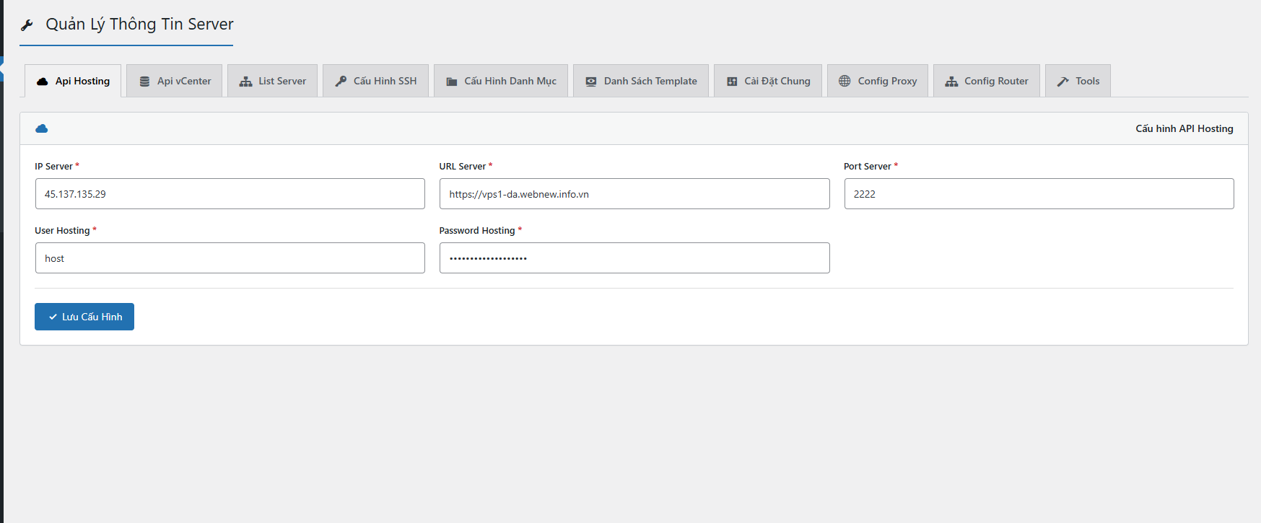1261x523 pixels.
Task: Click the wrench icon beside page title
Action: [27, 25]
